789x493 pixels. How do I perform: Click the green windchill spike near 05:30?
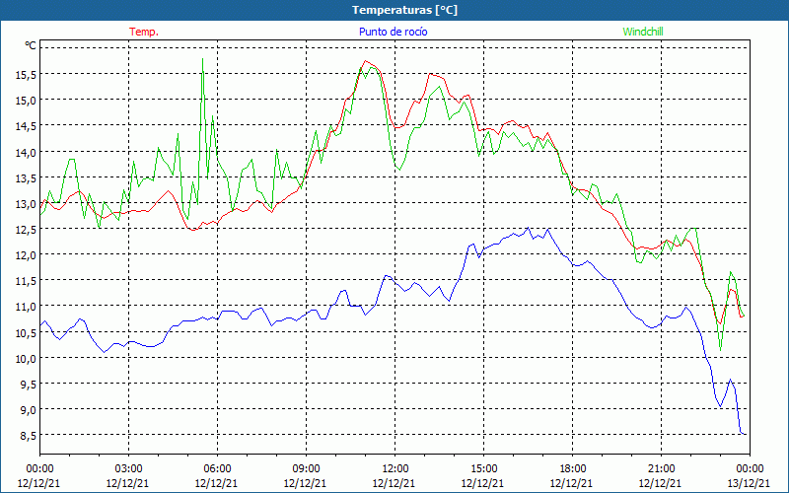pyautogui.click(x=202, y=59)
